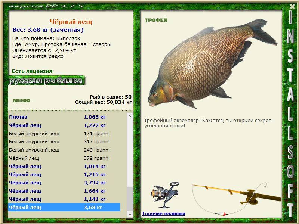Select Плотва 1,065 кг row

click(64, 117)
